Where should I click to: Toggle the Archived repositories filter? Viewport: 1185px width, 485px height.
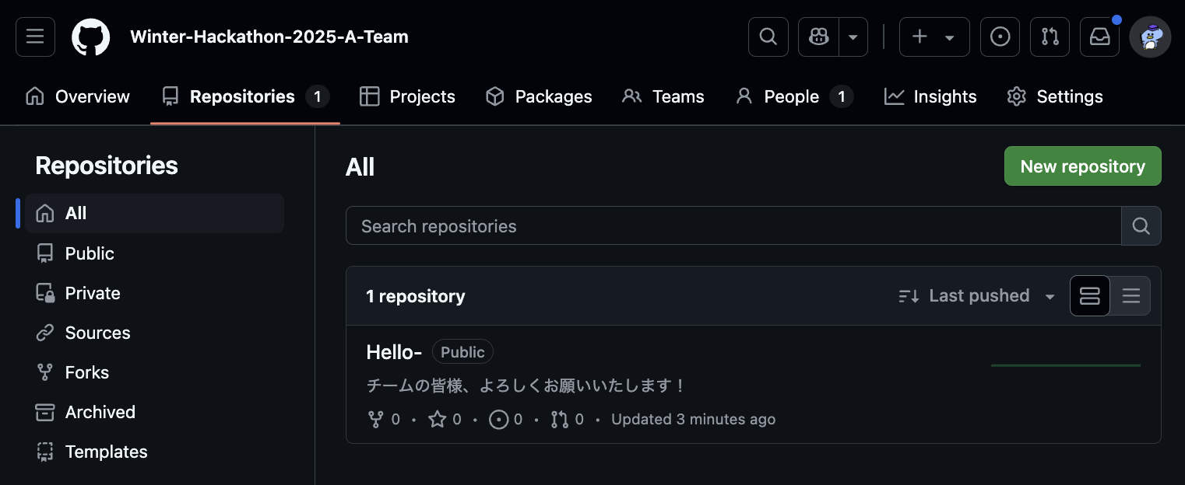100,412
